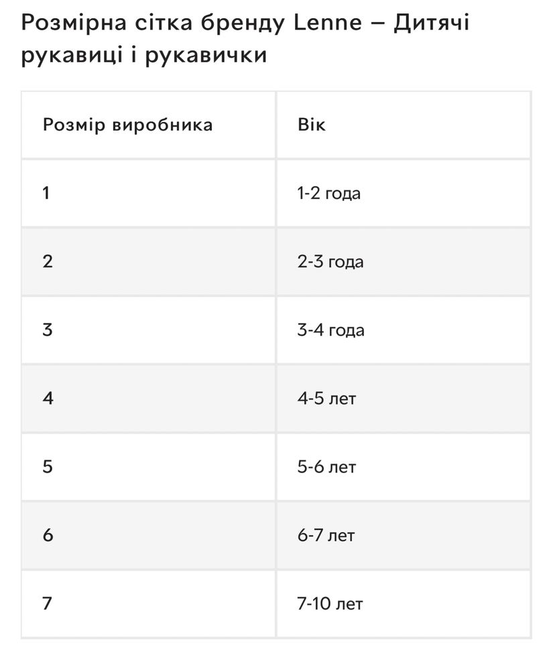The width and height of the screenshot is (553, 670).
Task: Click manufacturer size 7 cell
Action: click(x=148, y=604)
